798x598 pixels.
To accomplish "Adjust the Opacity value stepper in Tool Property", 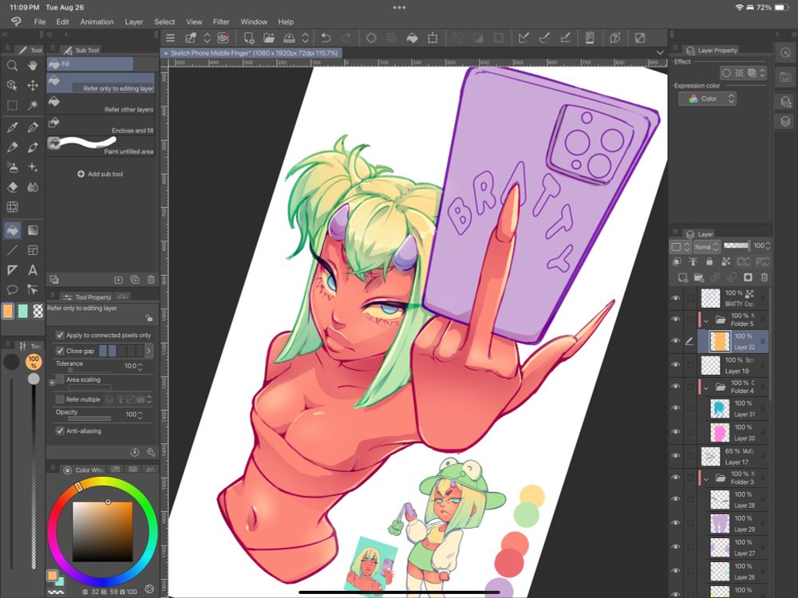I will pos(140,415).
